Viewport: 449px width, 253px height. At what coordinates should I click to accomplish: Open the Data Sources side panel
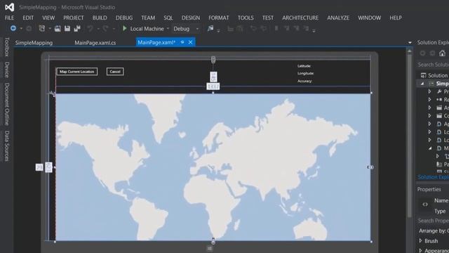(7, 146)
